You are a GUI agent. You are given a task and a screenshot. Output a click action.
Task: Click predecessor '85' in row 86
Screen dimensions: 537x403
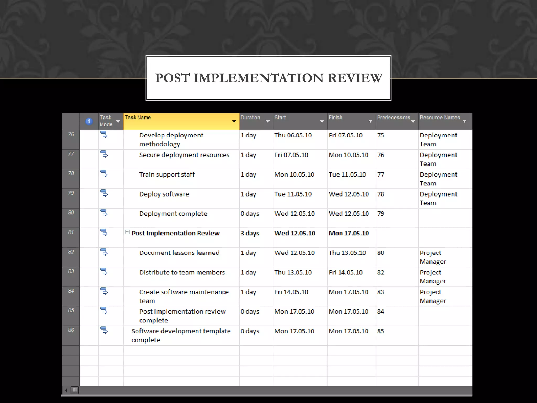[380, 331]
